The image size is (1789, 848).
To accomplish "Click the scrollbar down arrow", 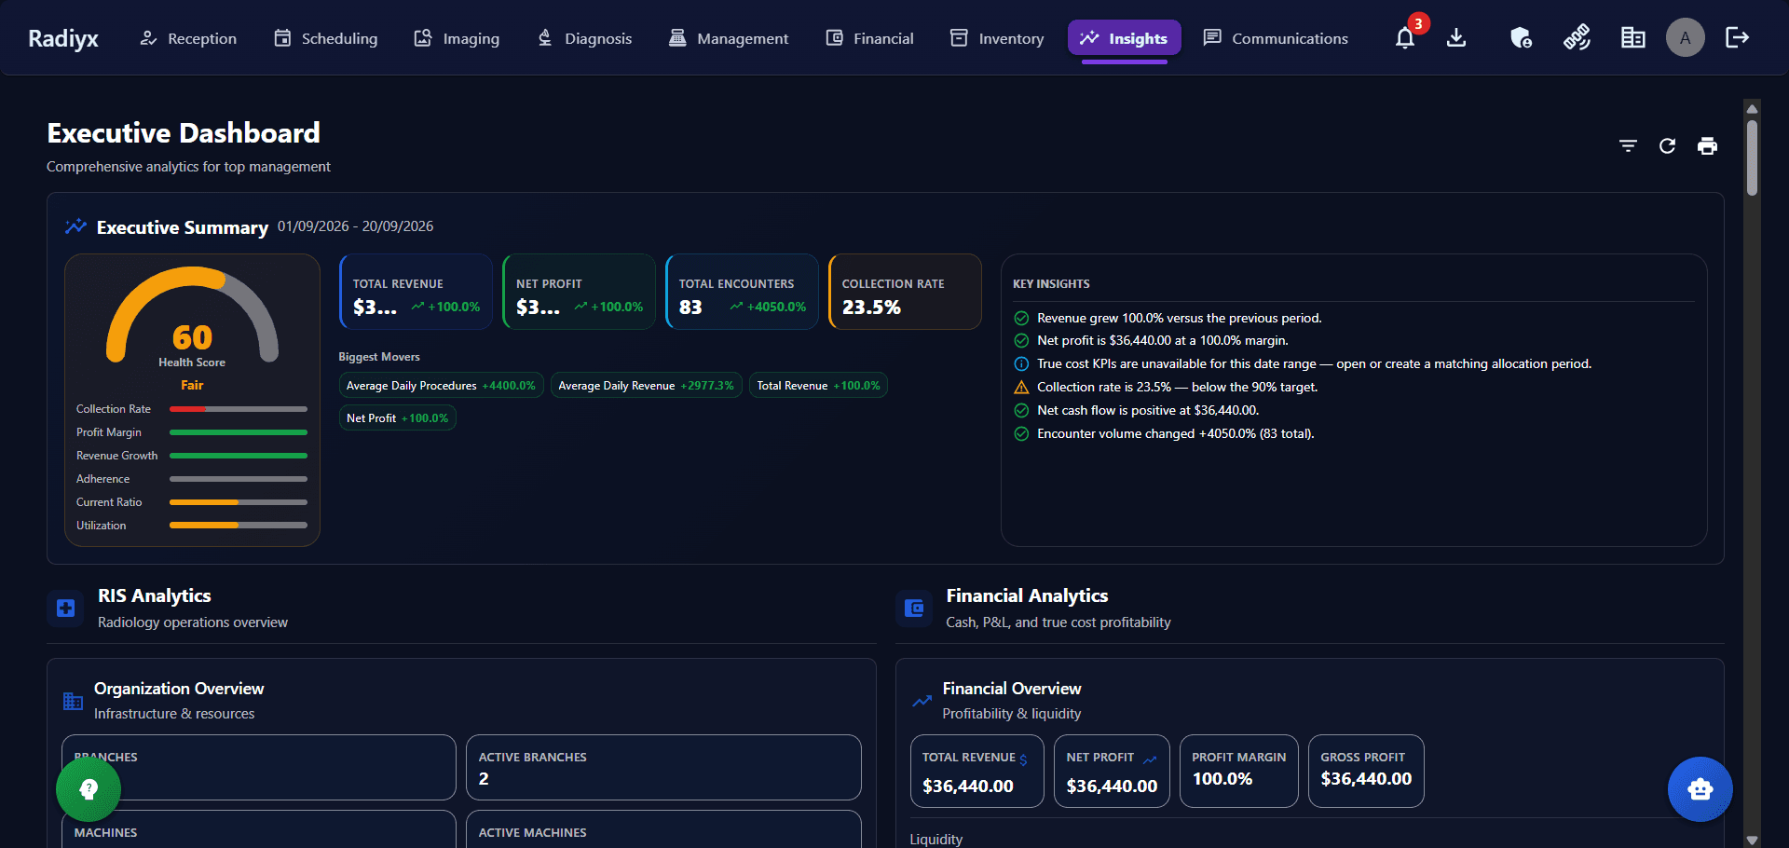I will pos(1752,840).
